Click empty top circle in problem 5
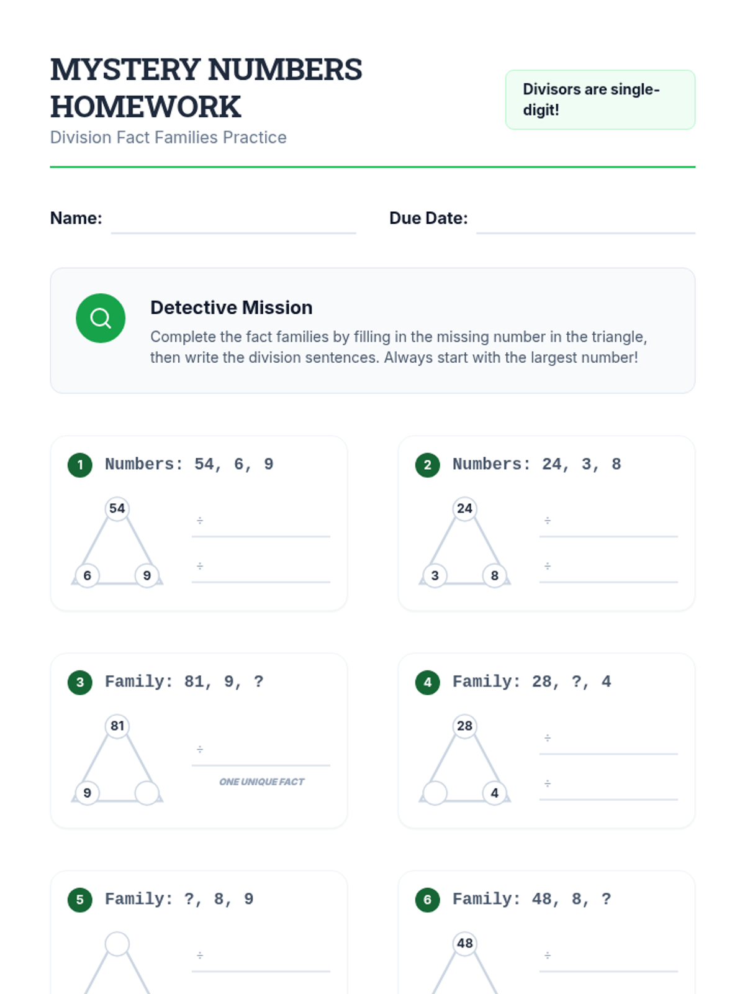This screenshot has width=745, height=994. [117, 943]
